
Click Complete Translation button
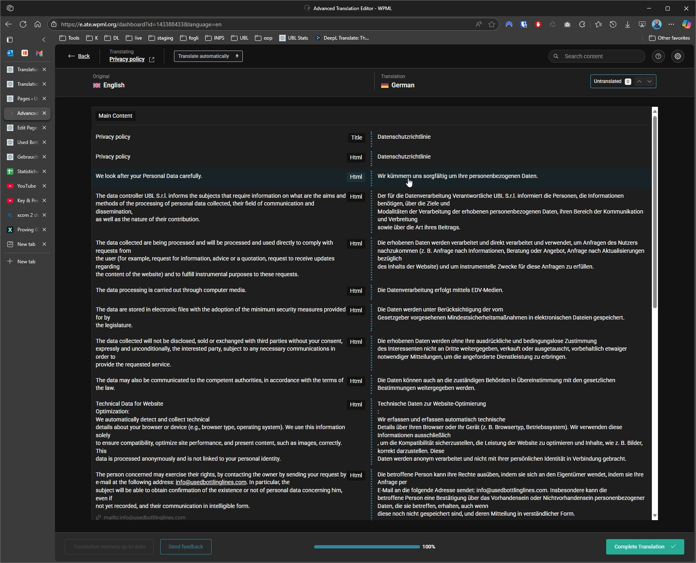pos(645,547)
